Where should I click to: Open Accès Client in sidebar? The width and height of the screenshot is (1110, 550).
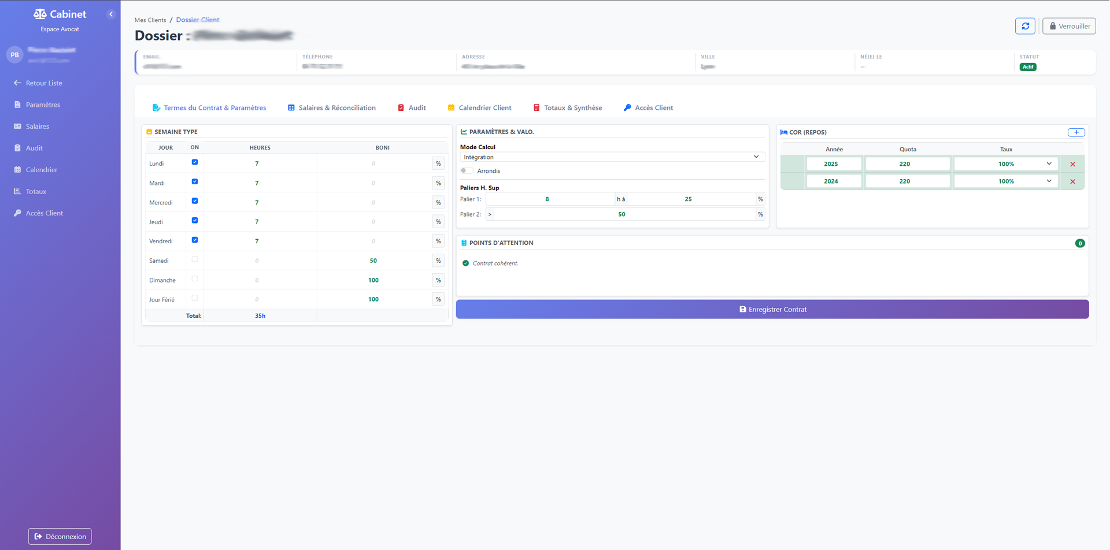pyautogui.click(x=44, y=213)
